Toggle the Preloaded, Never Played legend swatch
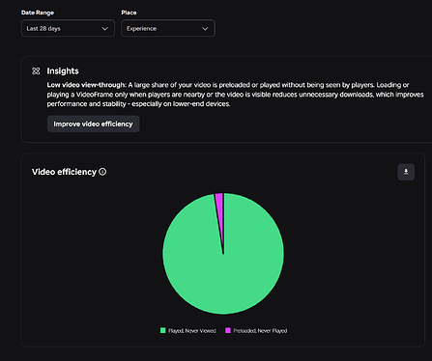Screen dimensions: 432x361 (228, 330)
